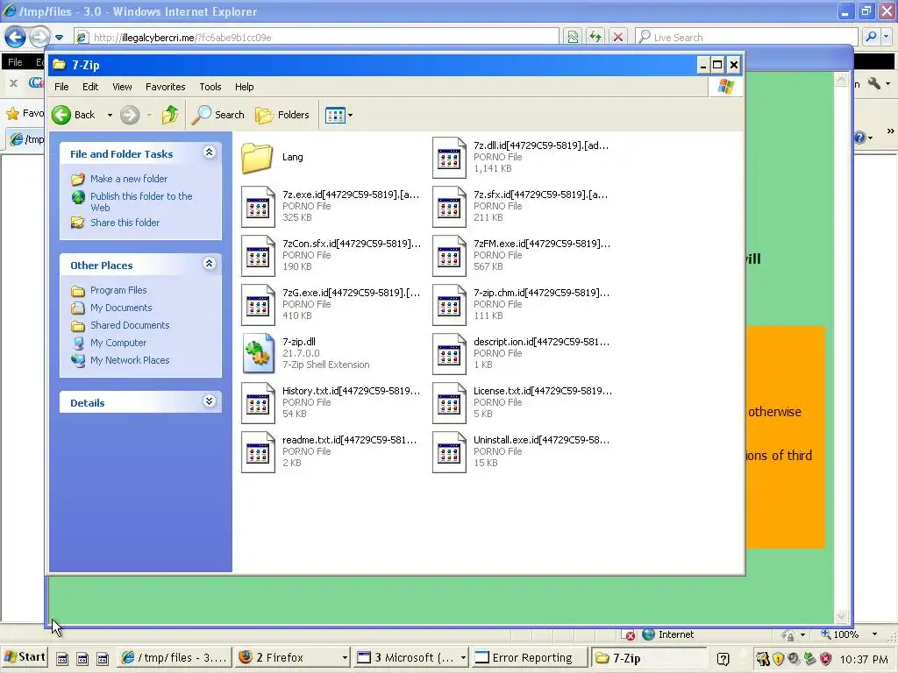898x673 pixels.
Task: Click the IE vertical scrollbar down arrow
Action: pos(841,616)
